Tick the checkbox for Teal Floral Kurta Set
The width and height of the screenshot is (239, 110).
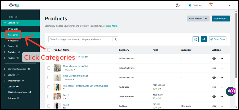tap(49, 87)
